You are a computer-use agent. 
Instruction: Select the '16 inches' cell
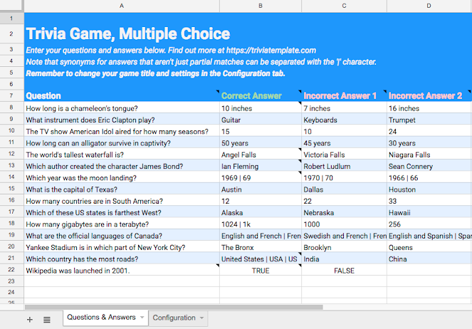[429, 108]
